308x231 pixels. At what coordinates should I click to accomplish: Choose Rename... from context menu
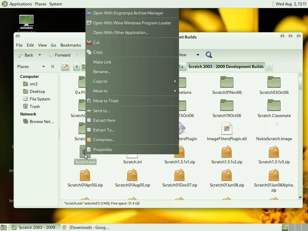coord(132,72)
